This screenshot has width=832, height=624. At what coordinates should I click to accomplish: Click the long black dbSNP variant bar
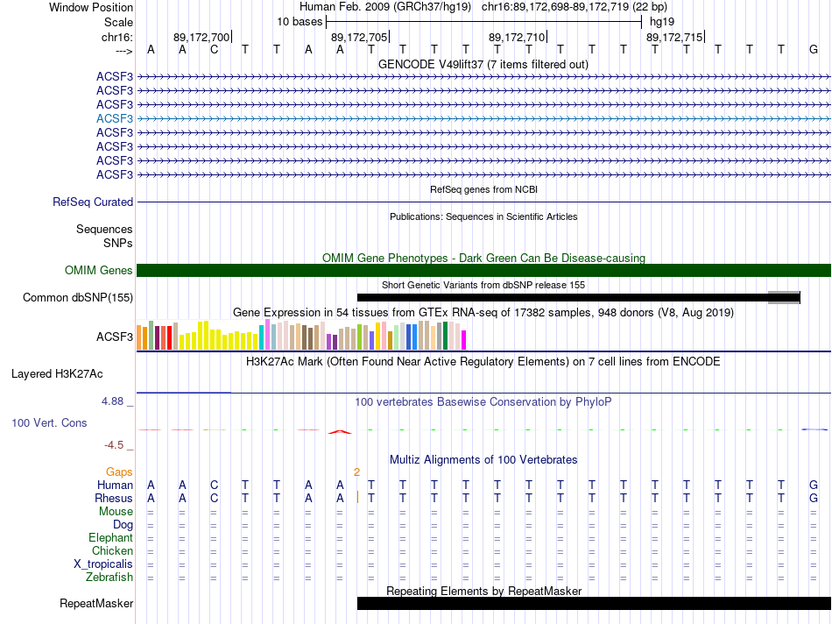561,298
